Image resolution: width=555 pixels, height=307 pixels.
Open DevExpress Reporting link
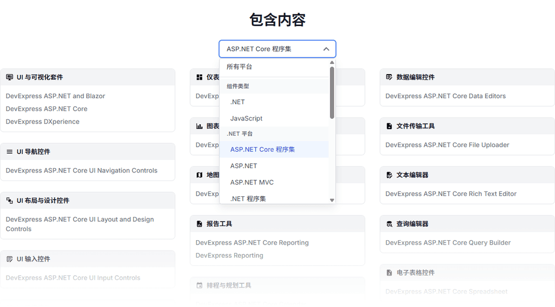[229, 255]
